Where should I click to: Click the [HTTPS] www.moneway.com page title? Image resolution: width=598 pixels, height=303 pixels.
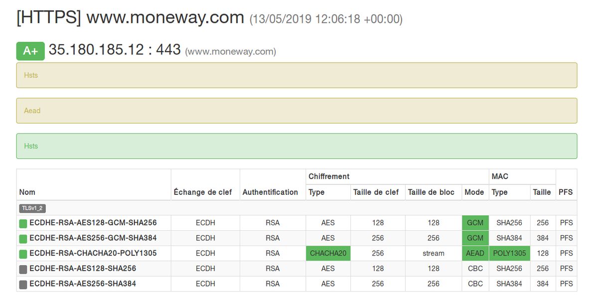130,18
